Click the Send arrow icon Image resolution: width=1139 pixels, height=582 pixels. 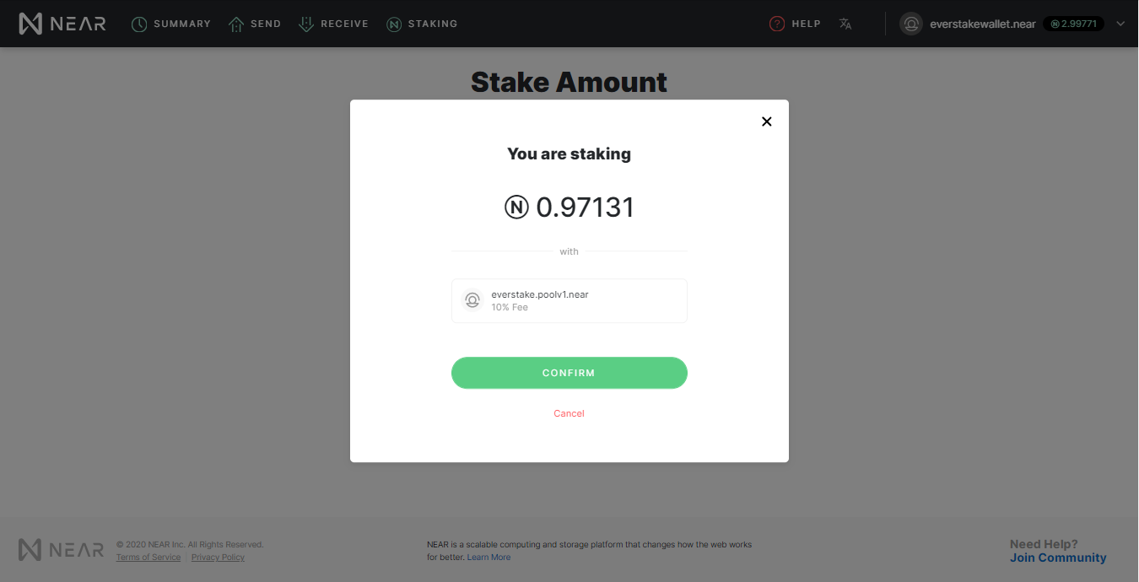pos(236,24)
